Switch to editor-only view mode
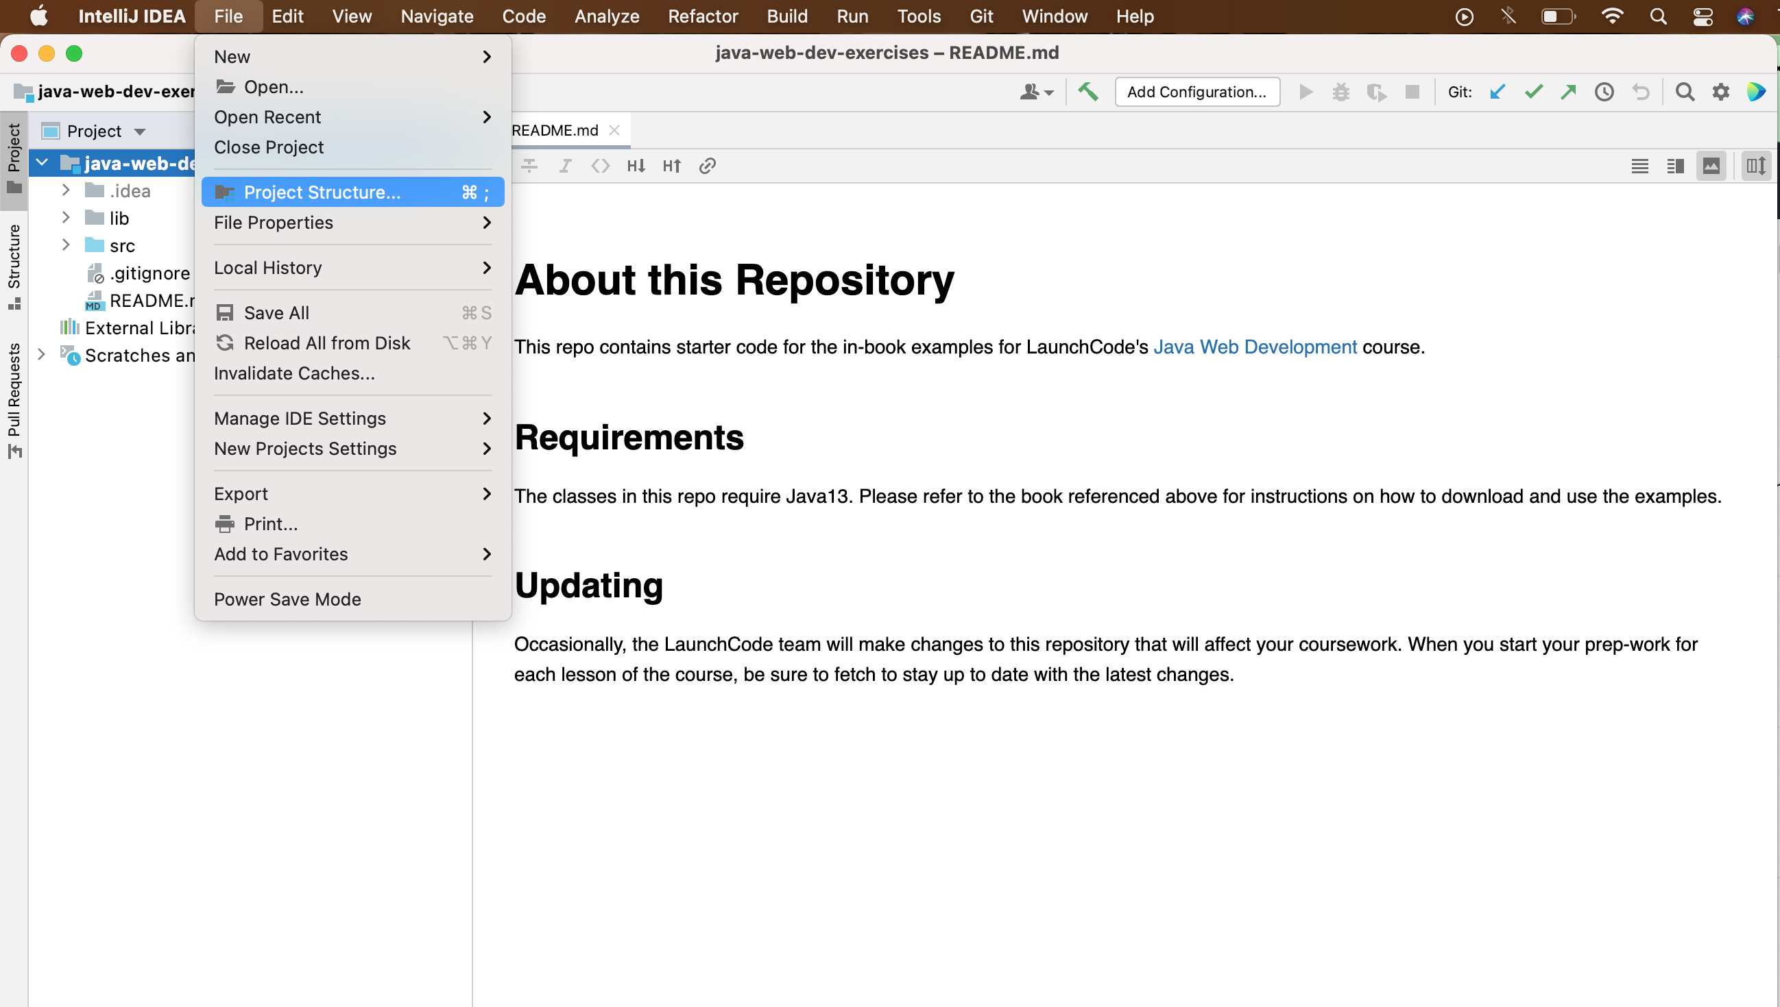 1639,166
